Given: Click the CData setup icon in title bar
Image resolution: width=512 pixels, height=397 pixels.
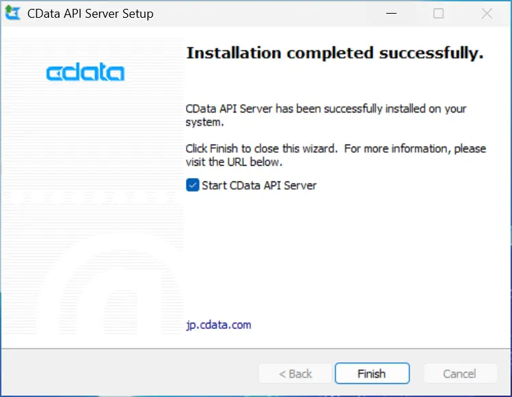Looking at the screenshot, I should click(12, 14).
